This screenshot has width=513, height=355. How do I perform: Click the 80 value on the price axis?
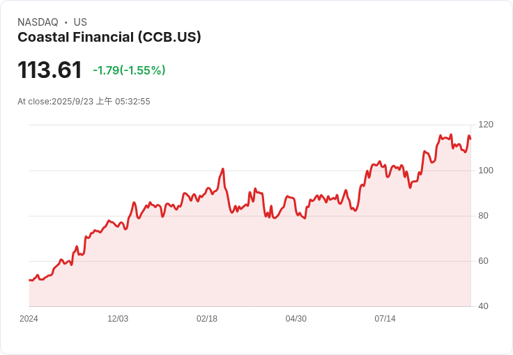(483, 216)
